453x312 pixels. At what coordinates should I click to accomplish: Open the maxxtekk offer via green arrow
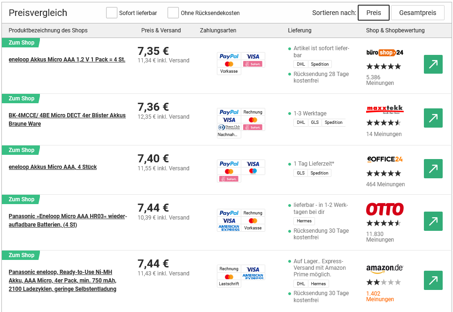[433, 118]
